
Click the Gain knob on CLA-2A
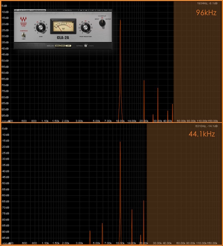[x=41, y=28]
